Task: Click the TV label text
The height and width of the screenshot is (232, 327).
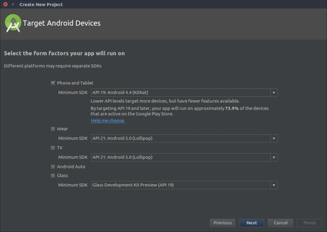Action: [60, 148]
